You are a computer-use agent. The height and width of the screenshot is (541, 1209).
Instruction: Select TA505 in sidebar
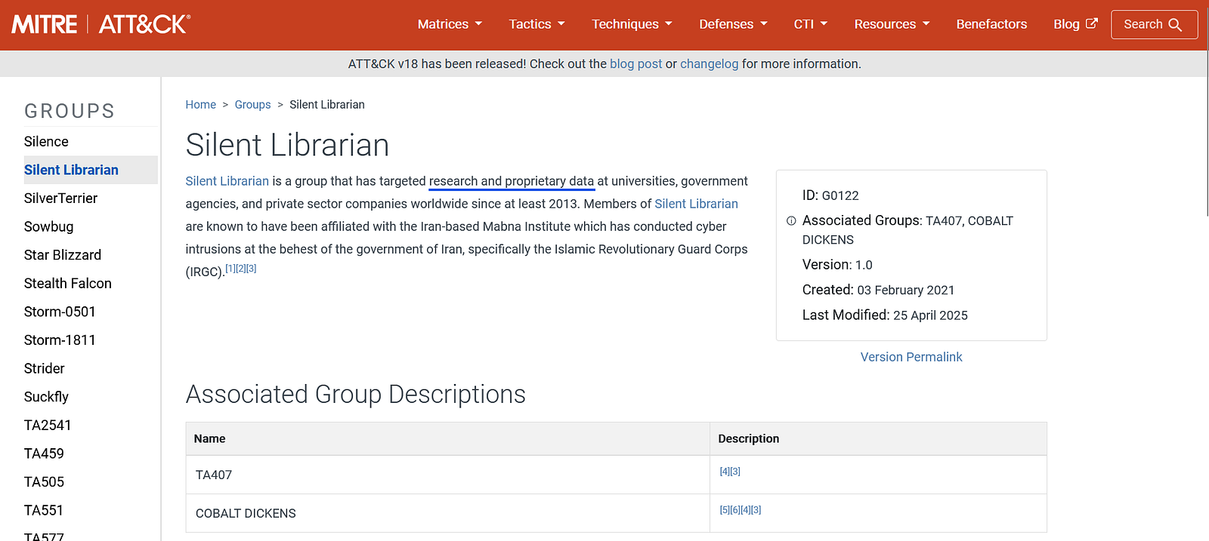(x=44, y=482)
